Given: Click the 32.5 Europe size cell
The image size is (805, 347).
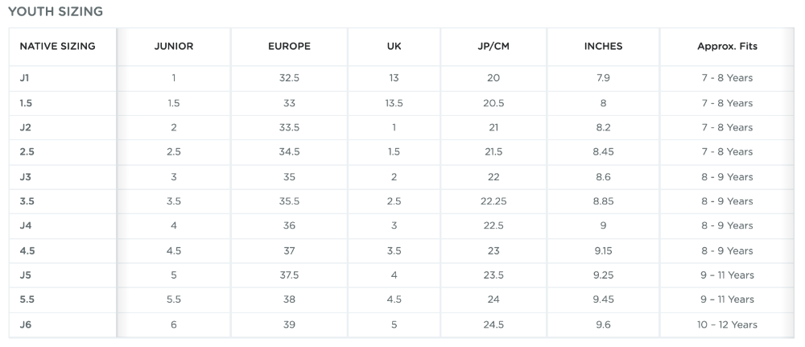Looking at the screenshot, I should pyautogui.click(x=289, y=78).
